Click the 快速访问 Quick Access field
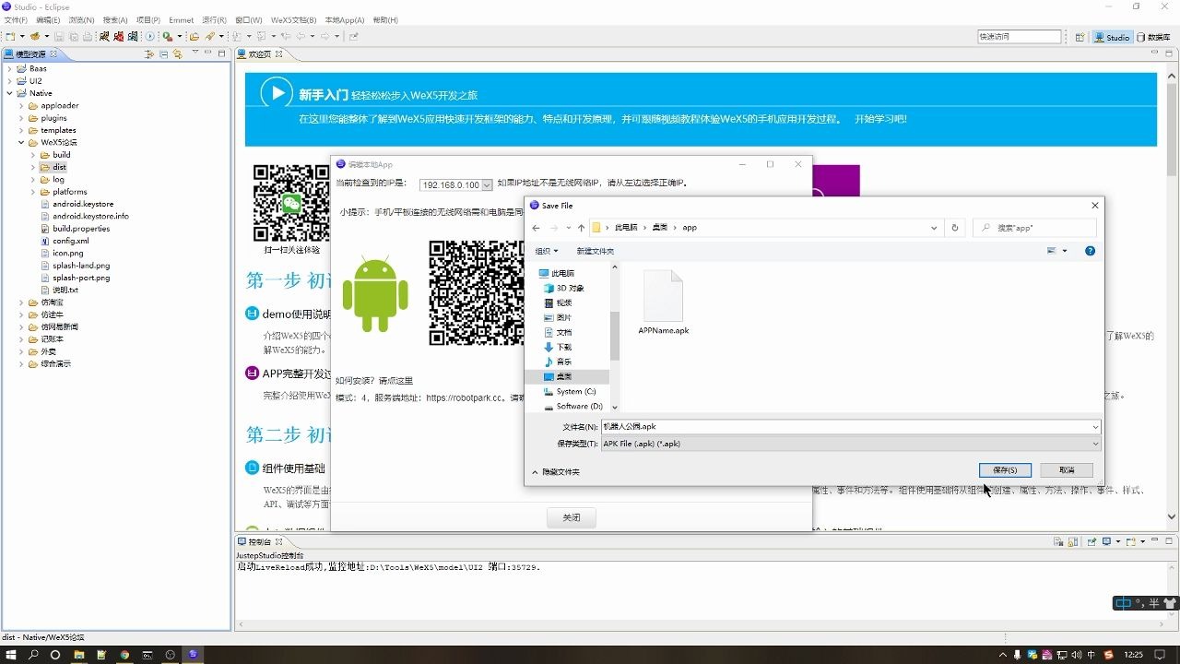The image size is (1180, 664). click(x=1020, y=37)
